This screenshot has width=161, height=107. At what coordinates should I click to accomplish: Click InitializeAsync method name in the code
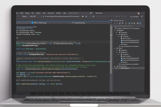pyautogui.click(x=44, y=62)
